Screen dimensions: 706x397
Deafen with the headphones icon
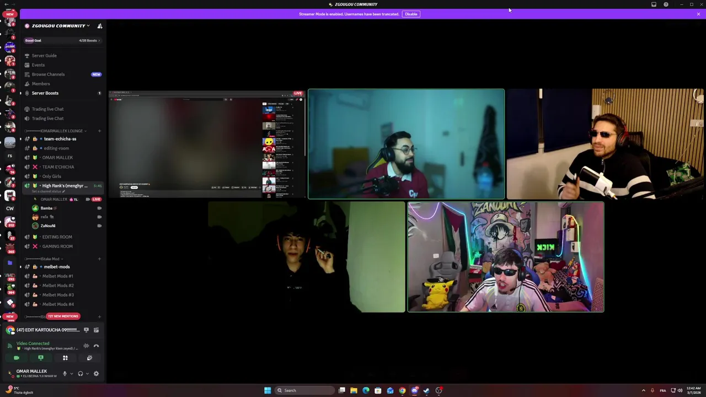[x=81, y=374]
